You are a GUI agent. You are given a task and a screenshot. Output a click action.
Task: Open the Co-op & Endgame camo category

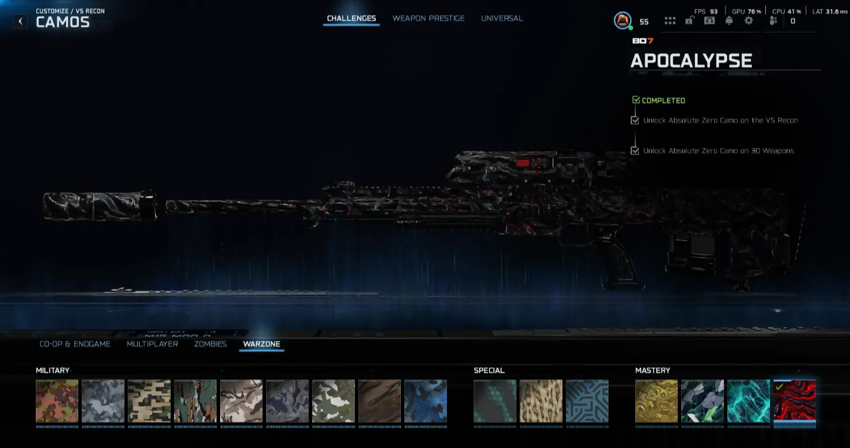point(75,344)
